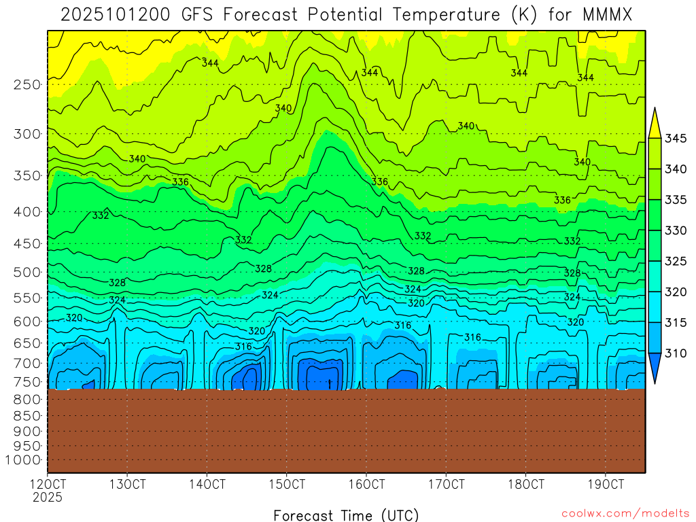Select the 800 pressure level label
Image resolution: width=696 pixels, height=522 pixels.
coord(27,400)
